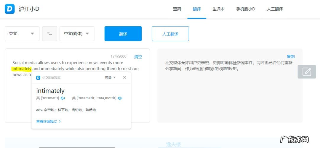The height and width of the screenshot is (148, 320).
Task: Open the 中文(简体) target language dropdown
Action: [77, 34]
